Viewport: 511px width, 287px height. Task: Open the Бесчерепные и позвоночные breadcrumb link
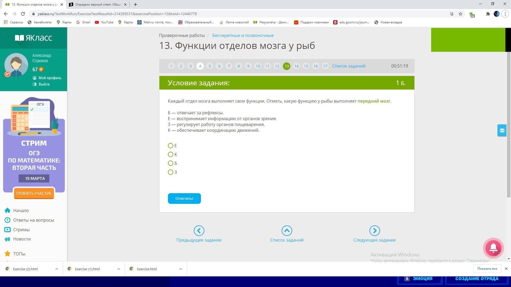tap(243, 35)
